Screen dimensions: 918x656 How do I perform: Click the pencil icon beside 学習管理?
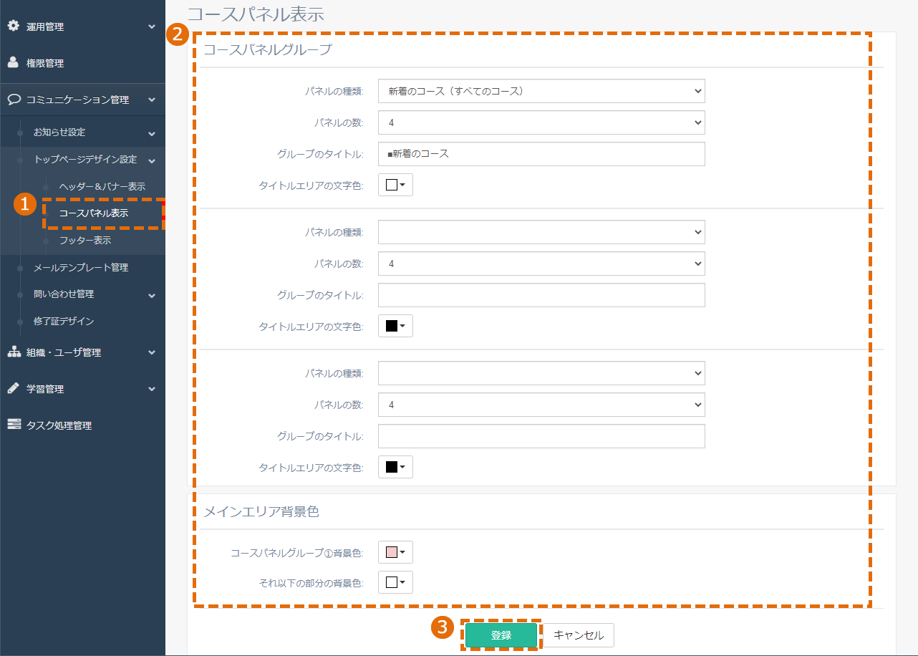pyautogui.click(x=14, y=388)
